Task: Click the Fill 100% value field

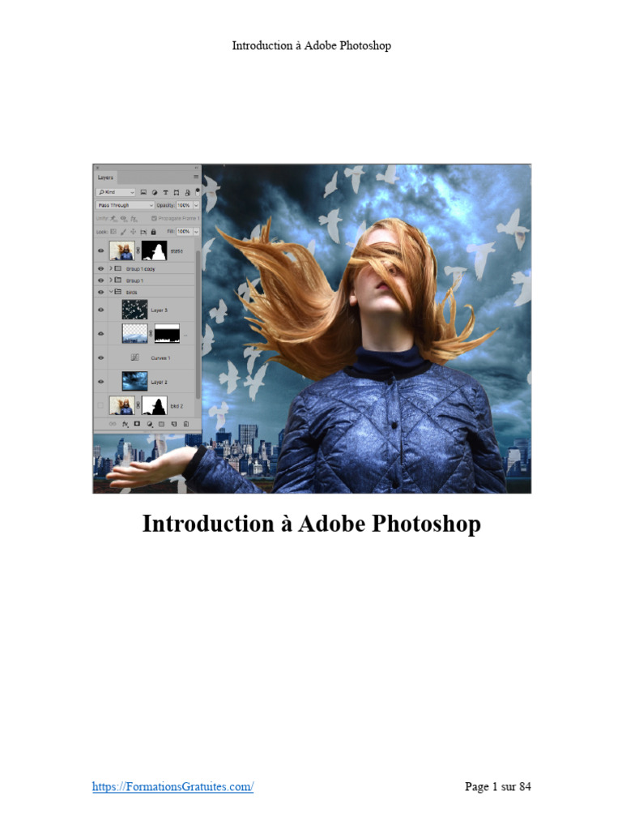Action: click(x=184, y=231)
